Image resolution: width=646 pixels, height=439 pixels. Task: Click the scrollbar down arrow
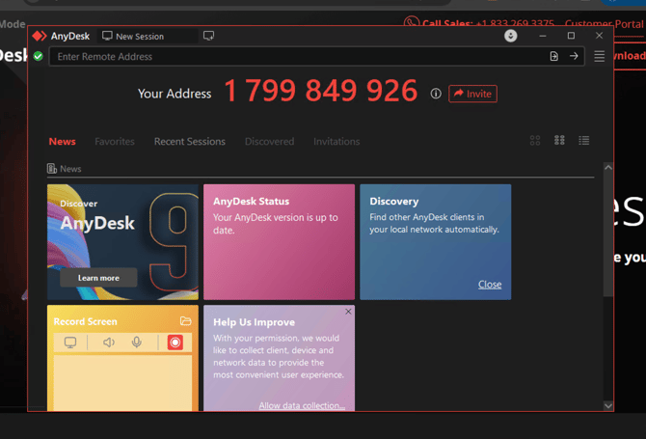pos(608,405)
